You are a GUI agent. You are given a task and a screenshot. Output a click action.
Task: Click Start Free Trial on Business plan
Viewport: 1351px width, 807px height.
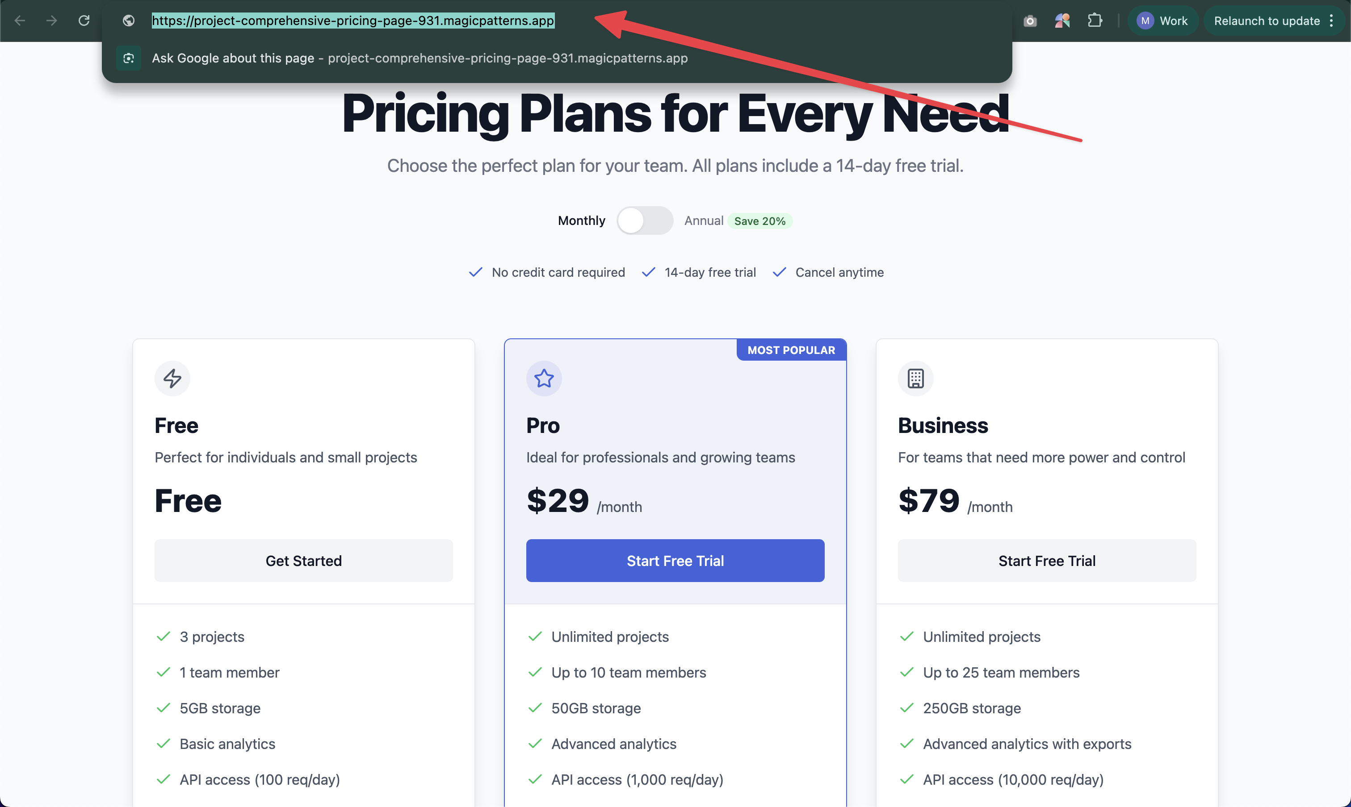1047,561
